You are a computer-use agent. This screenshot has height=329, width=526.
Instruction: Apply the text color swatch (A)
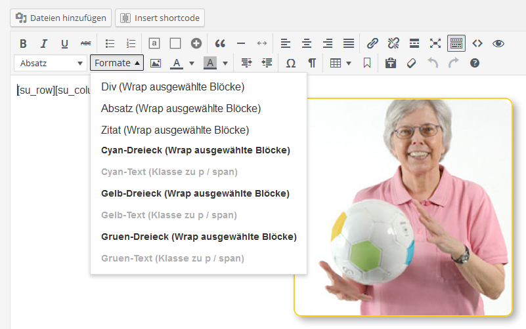(176, 64)
